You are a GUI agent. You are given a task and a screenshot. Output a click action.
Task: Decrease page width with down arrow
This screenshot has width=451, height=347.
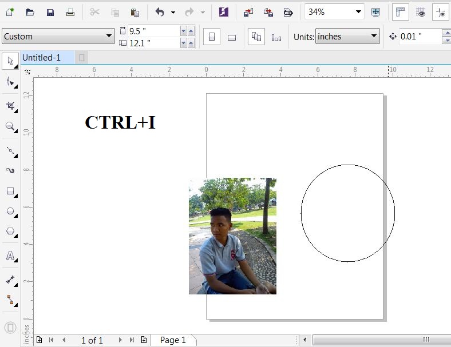point(184,31)
